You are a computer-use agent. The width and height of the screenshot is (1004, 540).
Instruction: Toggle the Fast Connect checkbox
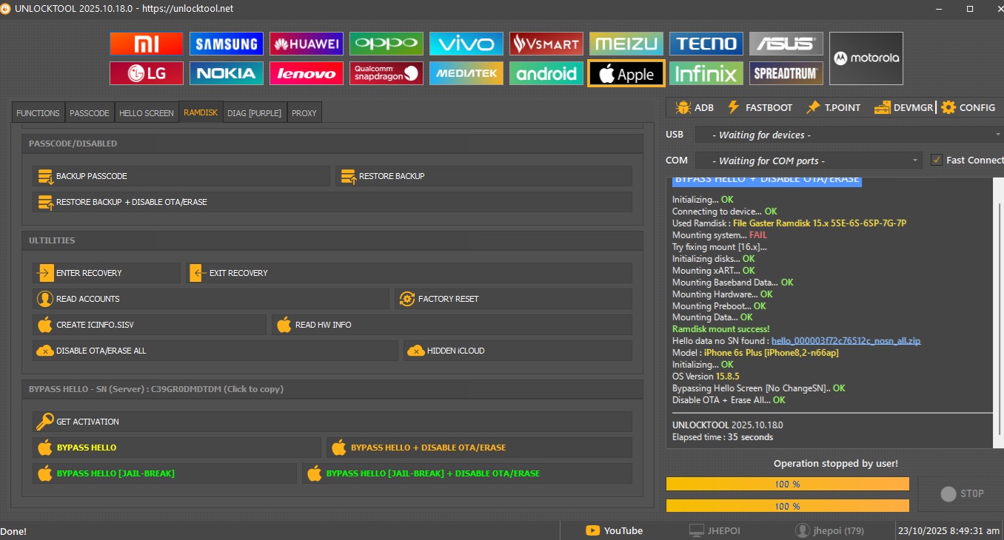[937, 161]
